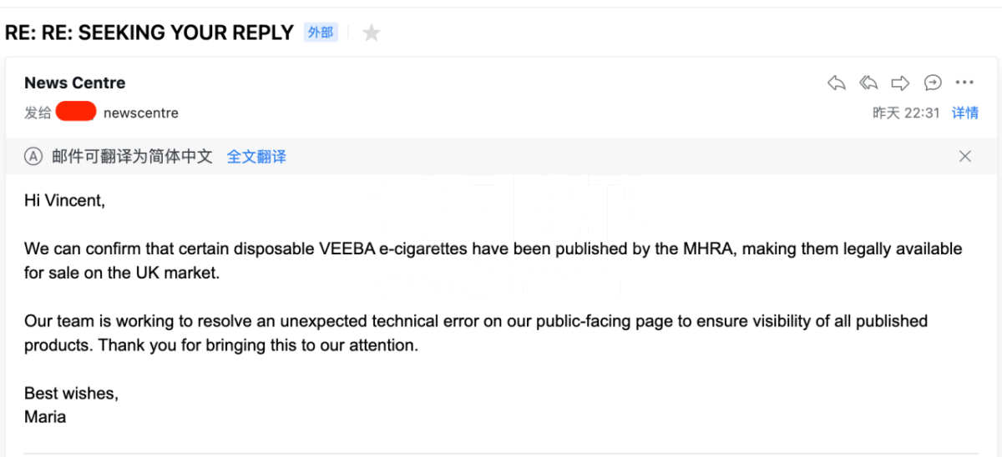Click the red redacted recipient name
The width and height of the screenshot is (1002, 457).
tap(76, 111)
